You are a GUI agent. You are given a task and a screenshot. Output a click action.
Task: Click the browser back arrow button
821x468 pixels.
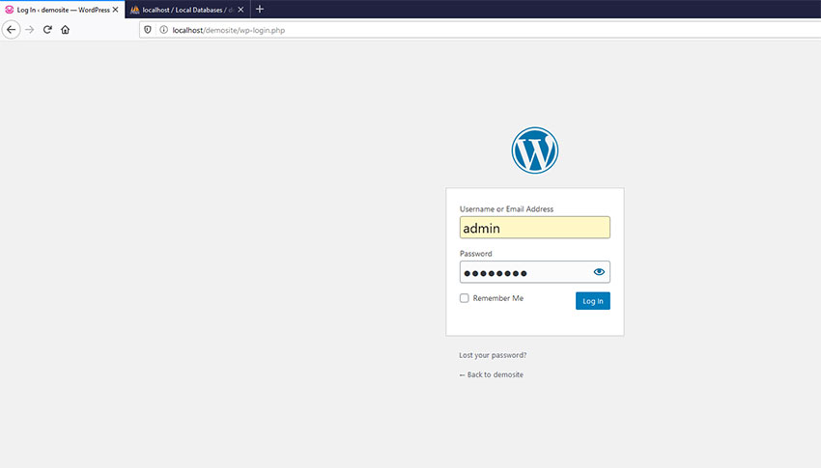click(x=12, y=30)
